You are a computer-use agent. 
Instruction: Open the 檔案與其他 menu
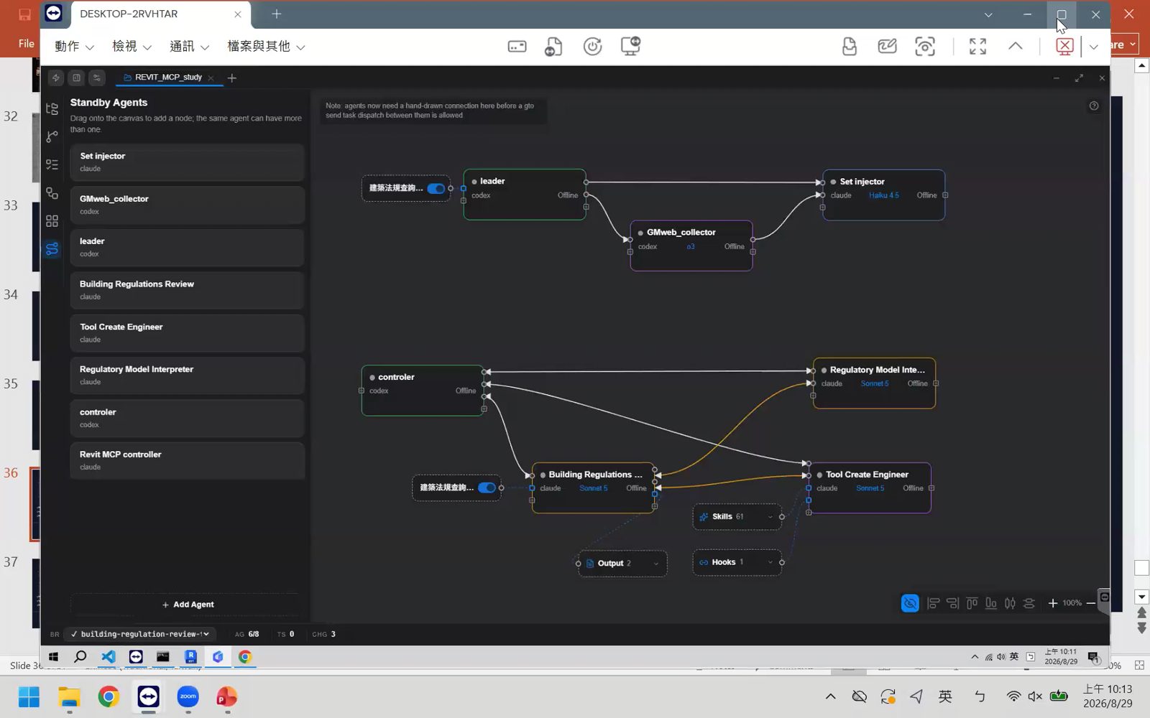pyautogui.click(x=266, y=47)
